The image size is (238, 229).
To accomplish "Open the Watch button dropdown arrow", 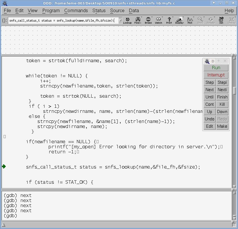I will tap(162, 17).
